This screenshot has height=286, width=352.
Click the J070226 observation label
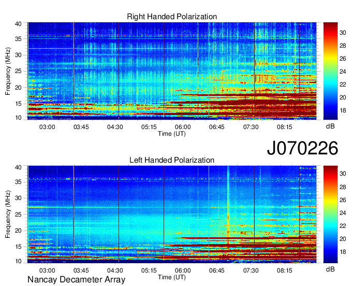tap(302, 148)
